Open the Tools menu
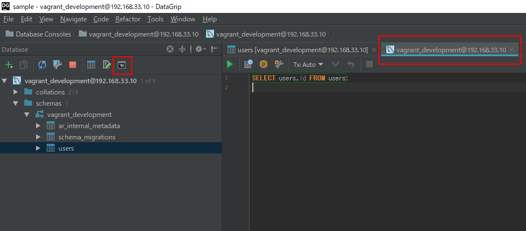 click(155, 19)
